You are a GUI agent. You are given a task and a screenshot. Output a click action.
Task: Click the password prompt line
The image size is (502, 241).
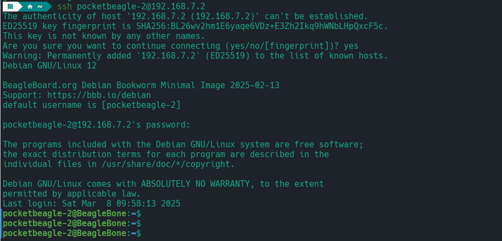click(x=96, y=125)
